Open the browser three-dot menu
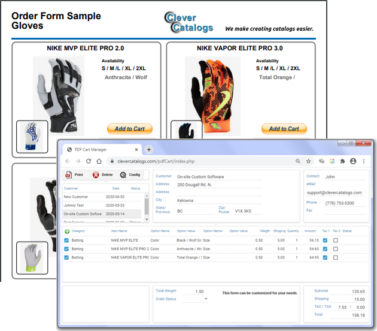This screenshot has width=377, height=331. (x=364, y=161)
